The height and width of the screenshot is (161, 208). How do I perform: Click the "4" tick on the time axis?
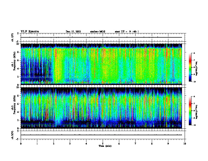86,144
